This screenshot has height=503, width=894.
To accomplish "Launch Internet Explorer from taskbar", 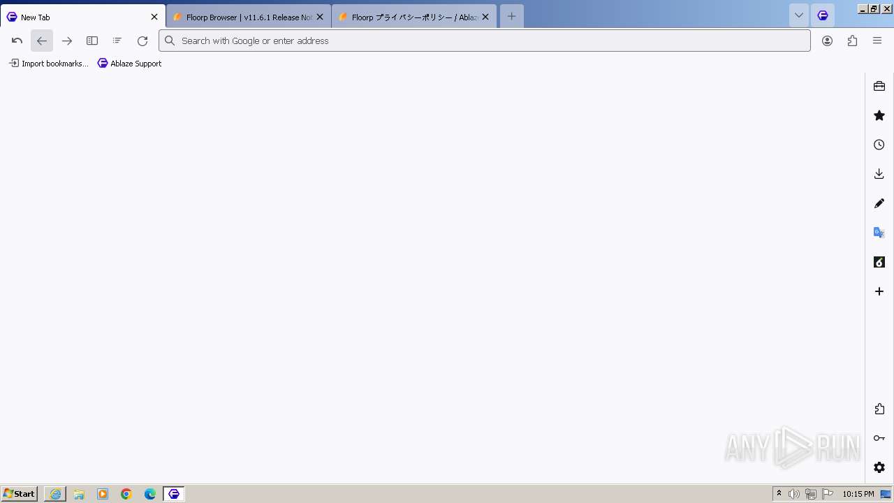I will (55, 494).
